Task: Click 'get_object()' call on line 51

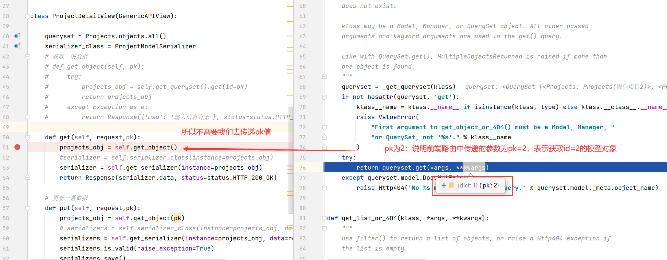Action: [155, 147]
